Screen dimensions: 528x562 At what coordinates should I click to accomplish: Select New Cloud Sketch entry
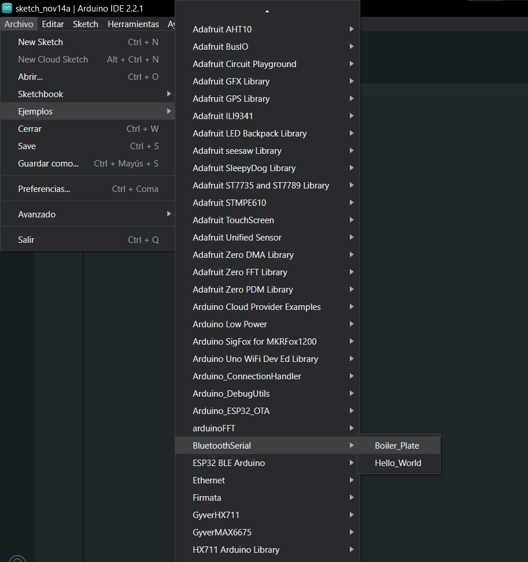pyautogui.click(x=88, y=60)
